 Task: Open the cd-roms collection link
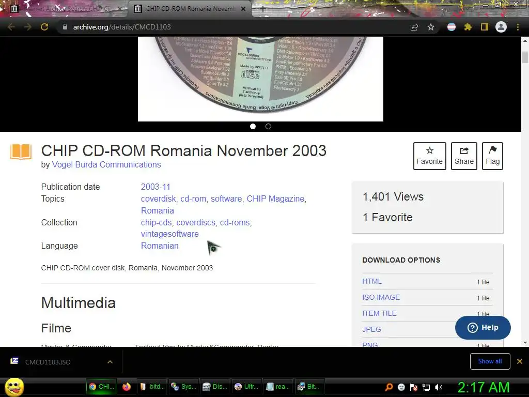tap(235, 222)
